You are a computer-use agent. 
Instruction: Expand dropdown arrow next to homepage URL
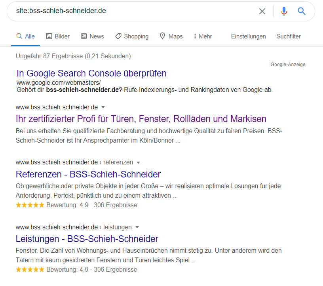coord(103,107)
